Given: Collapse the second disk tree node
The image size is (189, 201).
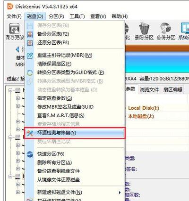Looking at the screenshot, I should (x=10, y=137).
